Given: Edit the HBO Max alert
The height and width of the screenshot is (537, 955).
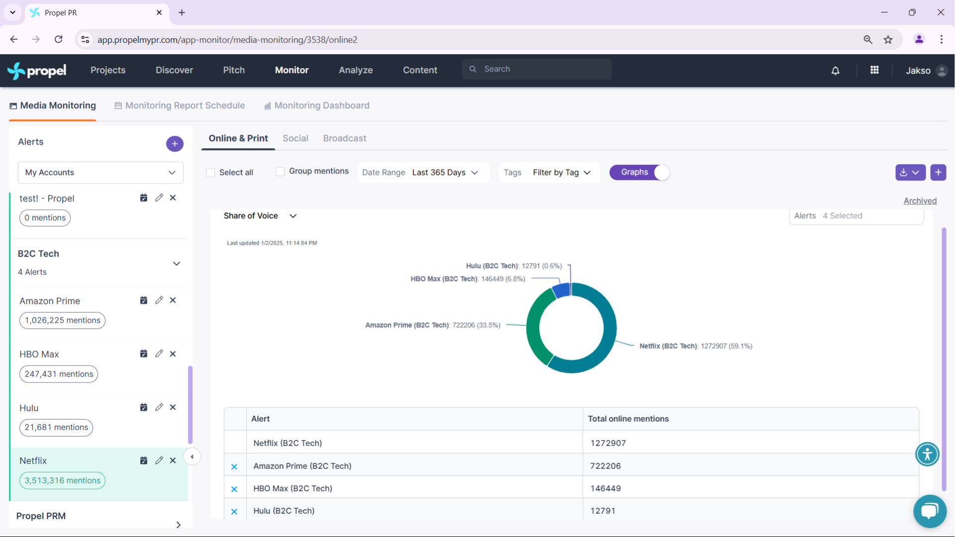Looking at the screenshot, I should [159, 354].
